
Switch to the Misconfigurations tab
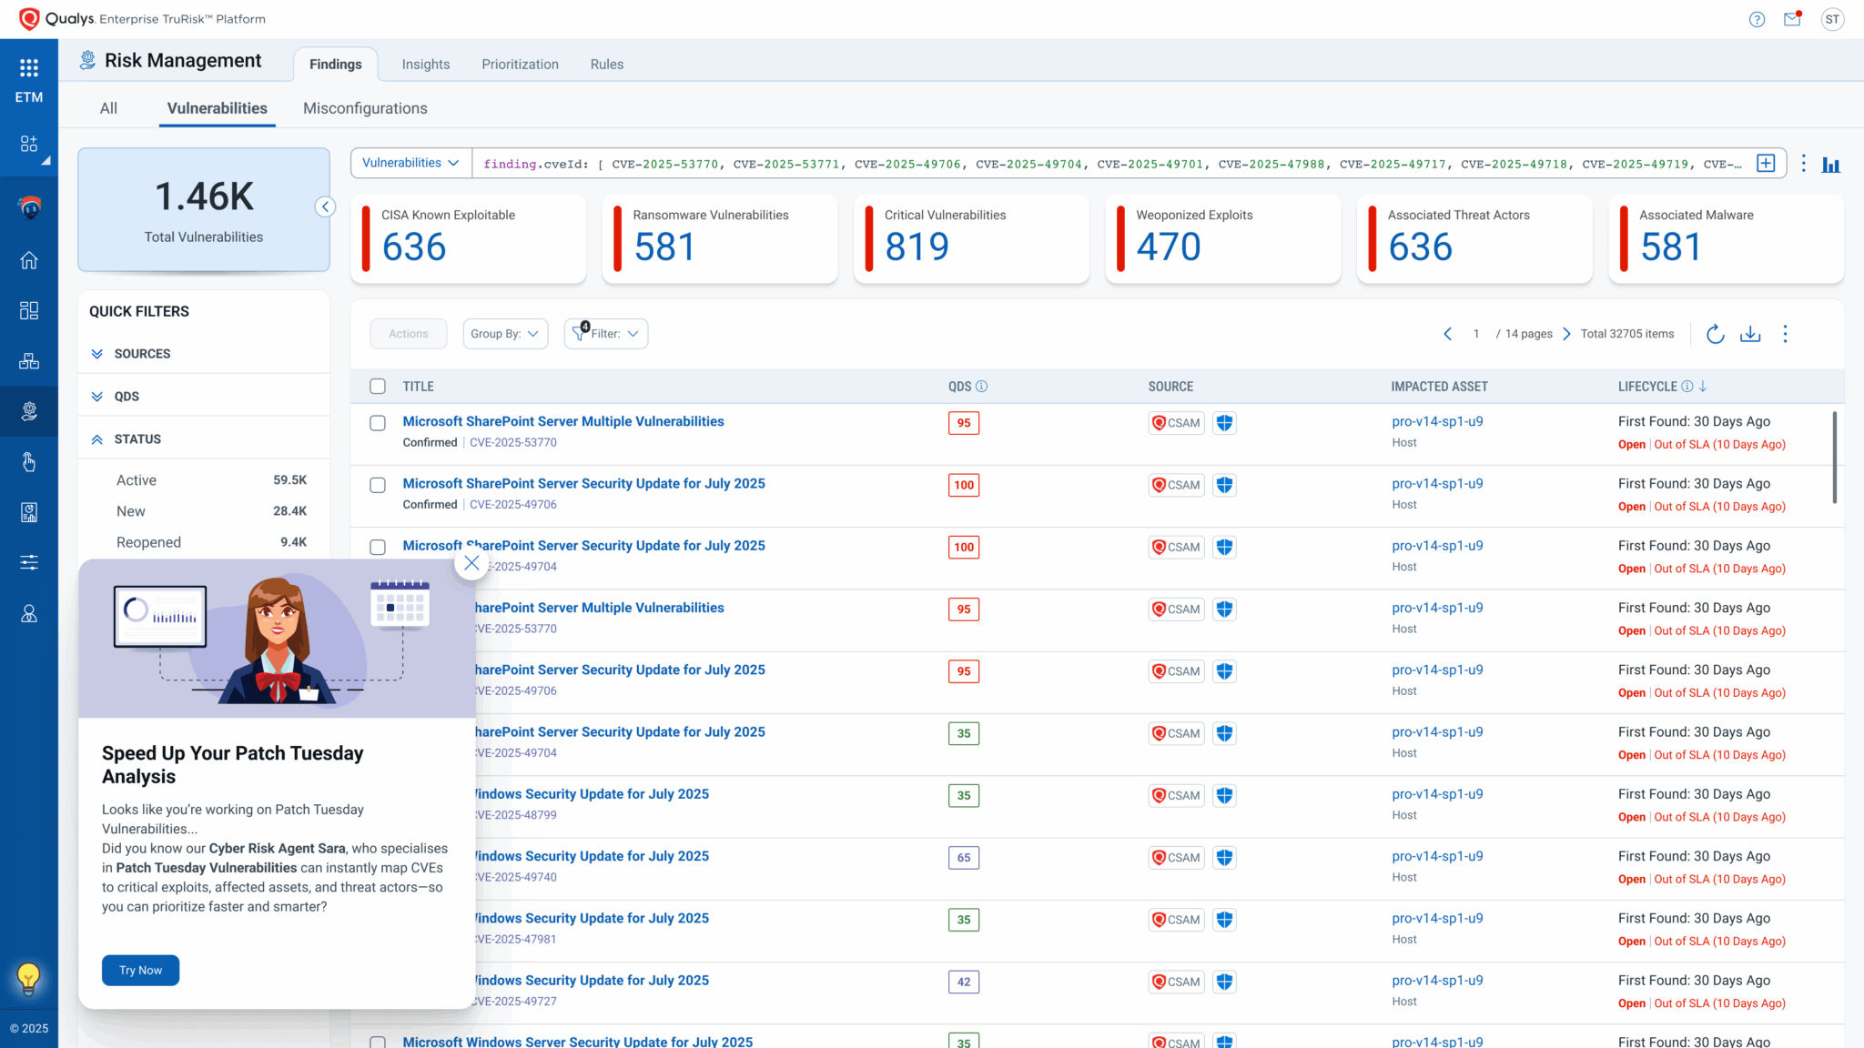365,107
